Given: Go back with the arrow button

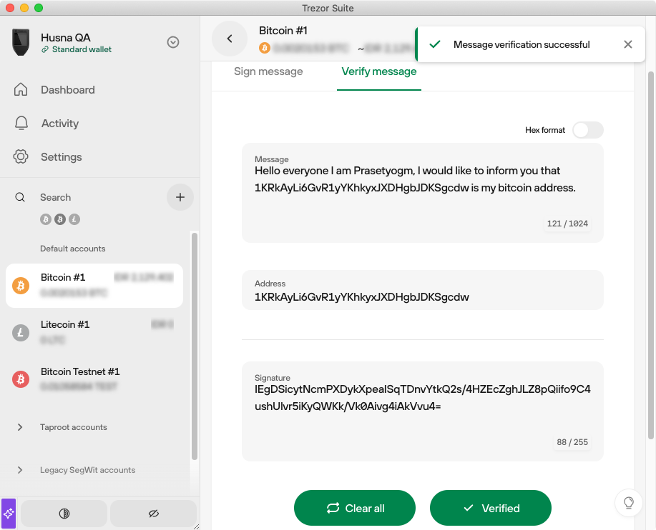Looking at the screenshot, I should [229, 39].
